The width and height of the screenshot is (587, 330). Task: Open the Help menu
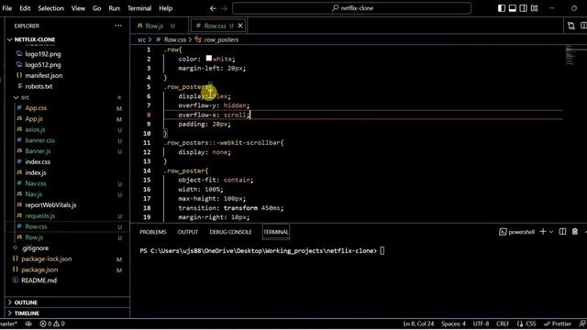click(x=165, y=8)
